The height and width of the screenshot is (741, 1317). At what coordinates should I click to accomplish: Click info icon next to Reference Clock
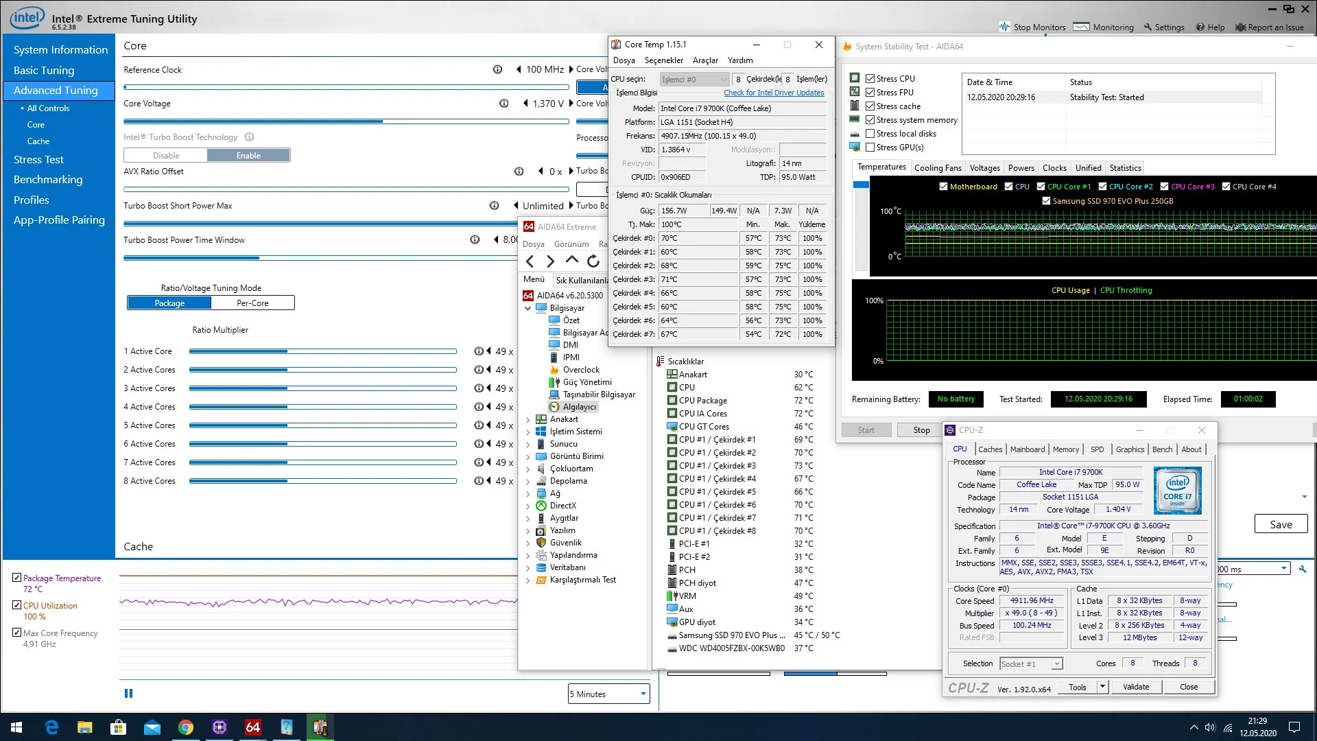(x=497, y=69)
